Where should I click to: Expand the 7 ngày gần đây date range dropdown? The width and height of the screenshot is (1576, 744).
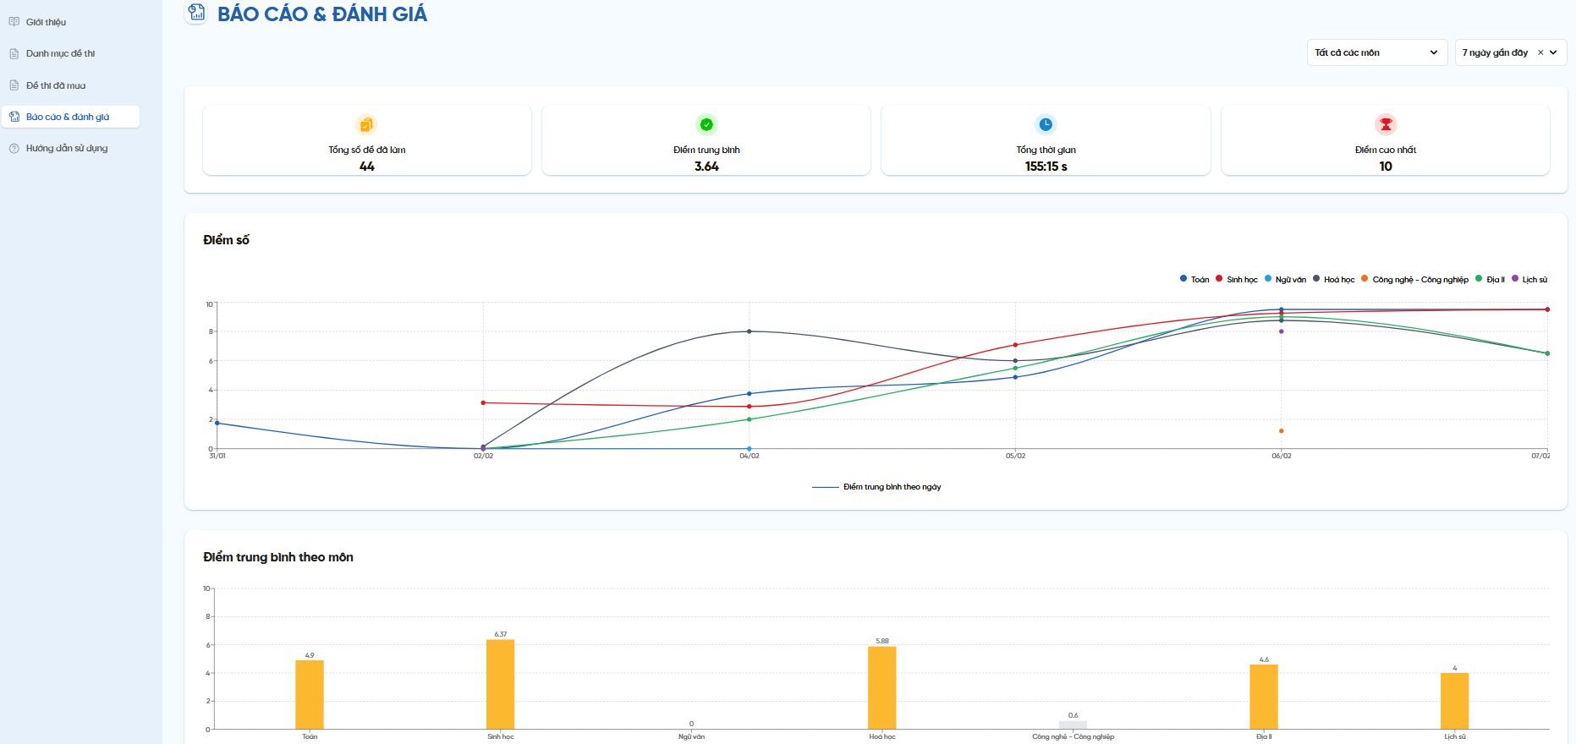(1553, 52)
